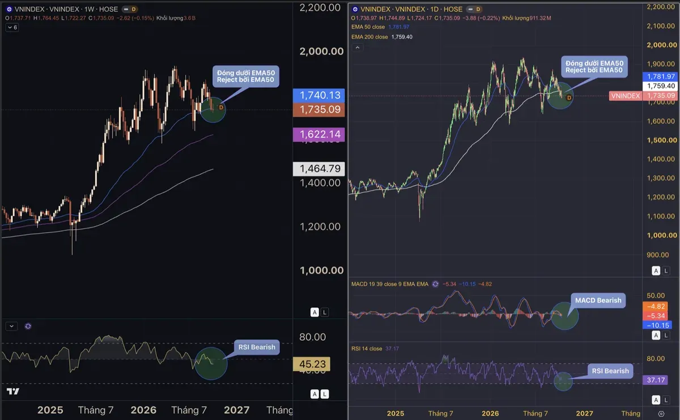Click the 45.23 RSI value label

[312, 365]
